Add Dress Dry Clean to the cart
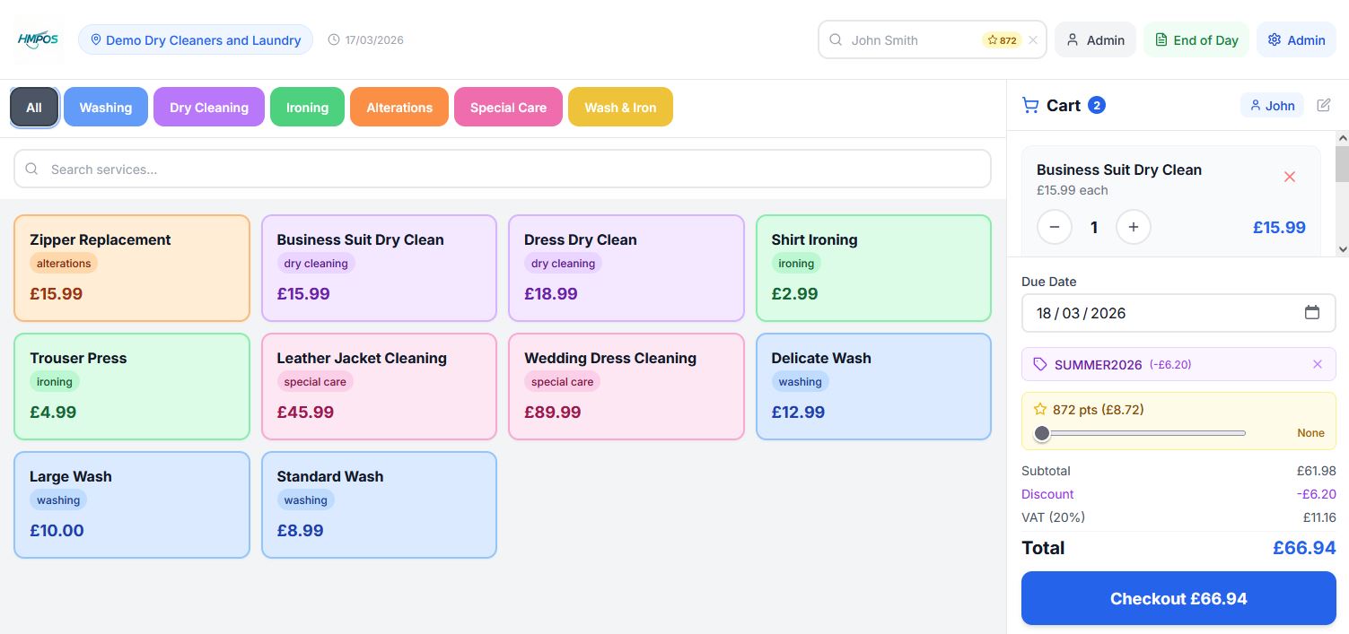1349x634 pixels. coord(626,268)
